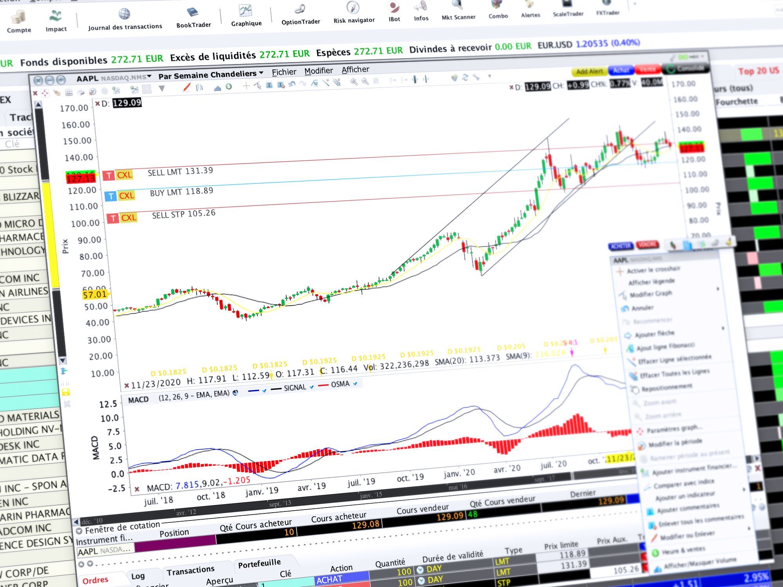Open the Compte tool in top toolbar
The image size is (783, 587).
point(18,22)
